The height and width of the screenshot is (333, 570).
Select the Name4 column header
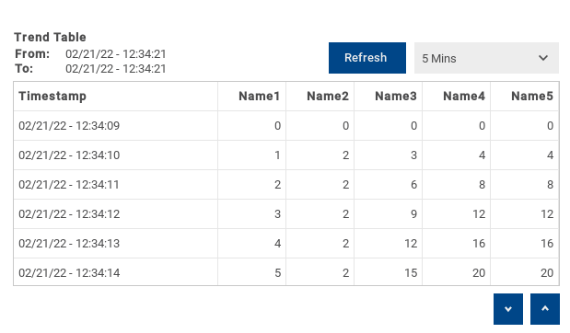coord(456,97)
